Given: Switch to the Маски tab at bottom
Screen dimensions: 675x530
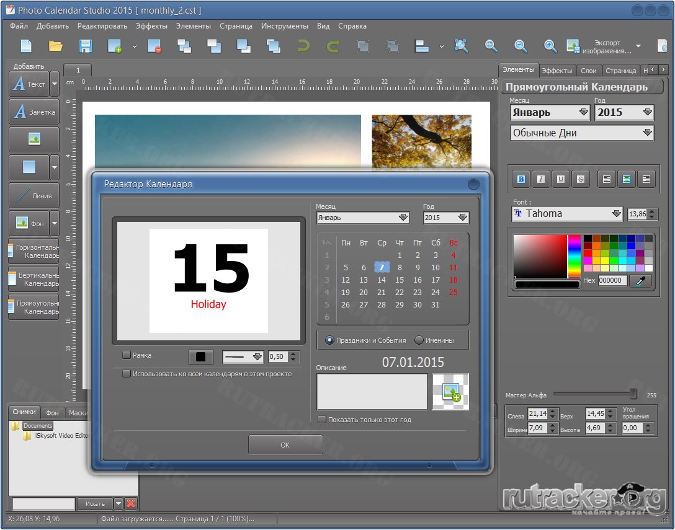Looking at the screenshot, I should (78, 413).
